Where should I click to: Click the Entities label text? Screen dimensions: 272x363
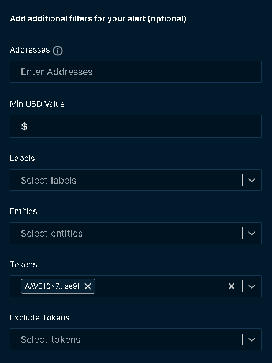coord(24,211)
